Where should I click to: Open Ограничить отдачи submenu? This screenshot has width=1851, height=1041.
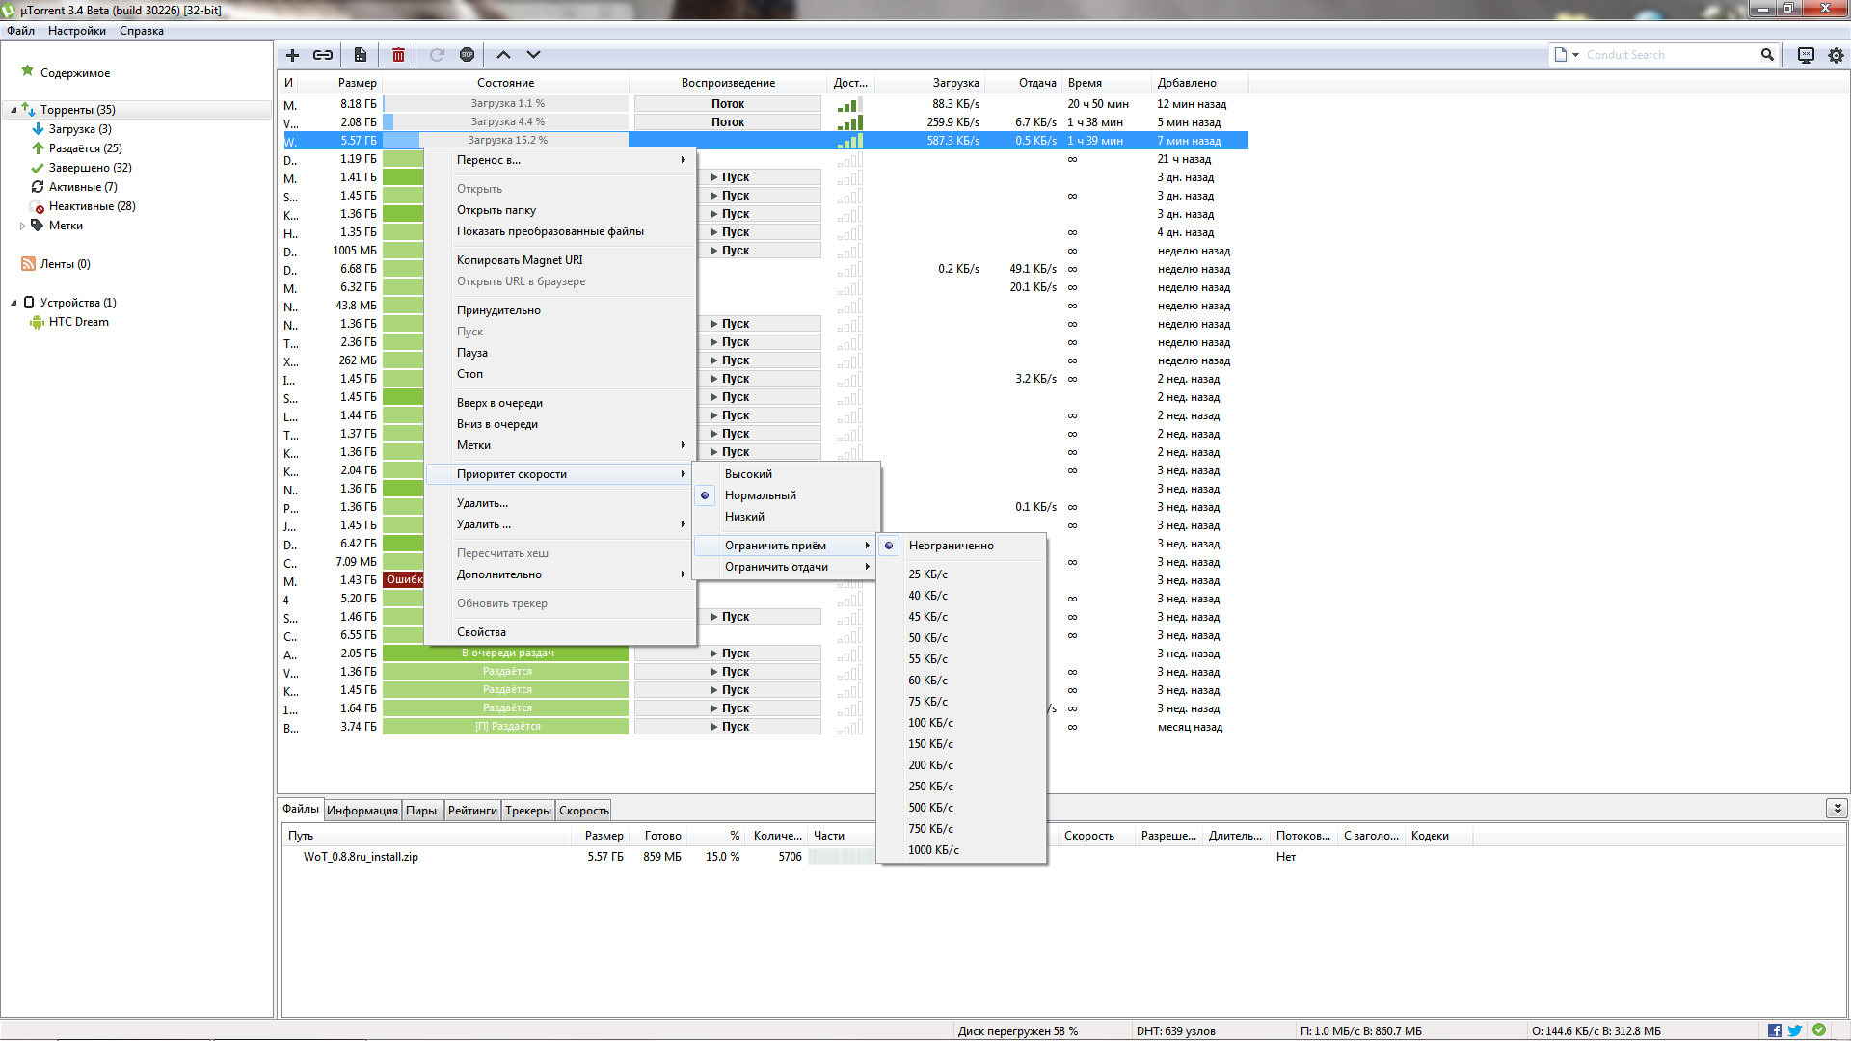[x=786, y=567]
